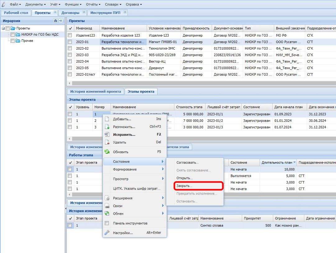Click the Связи chain link icon
The height and width of the screenshot is (253, 336).
pos(107,206)
